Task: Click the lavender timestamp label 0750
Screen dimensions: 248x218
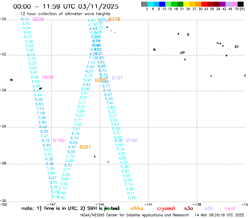Action: pyautogui.click(x=132, y=141)
